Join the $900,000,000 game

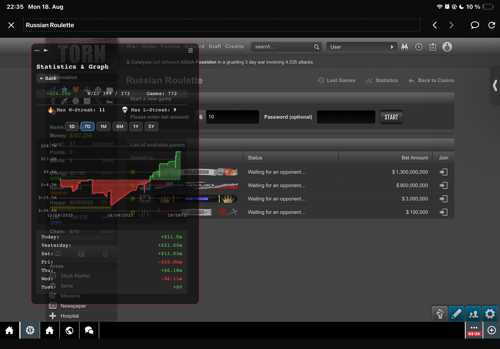click(444, 185)
